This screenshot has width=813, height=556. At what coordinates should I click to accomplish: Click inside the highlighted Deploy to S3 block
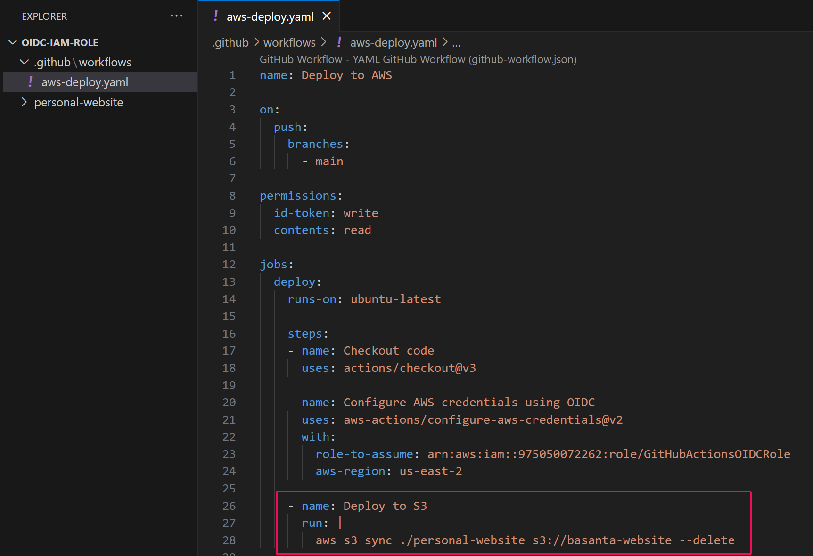click(x=514, y=523)
